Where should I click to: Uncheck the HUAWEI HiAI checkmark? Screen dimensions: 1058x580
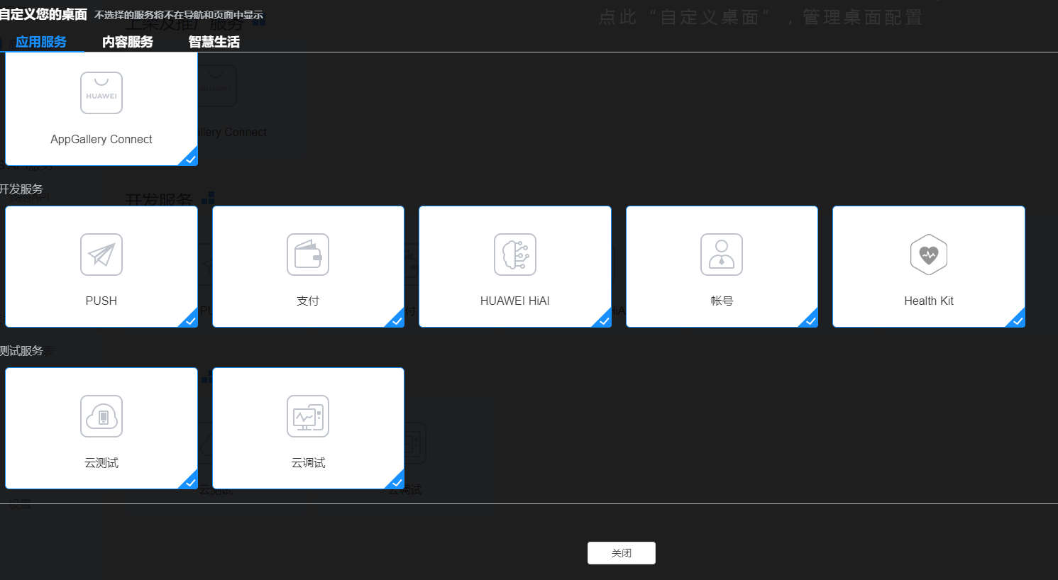(603, 320)
